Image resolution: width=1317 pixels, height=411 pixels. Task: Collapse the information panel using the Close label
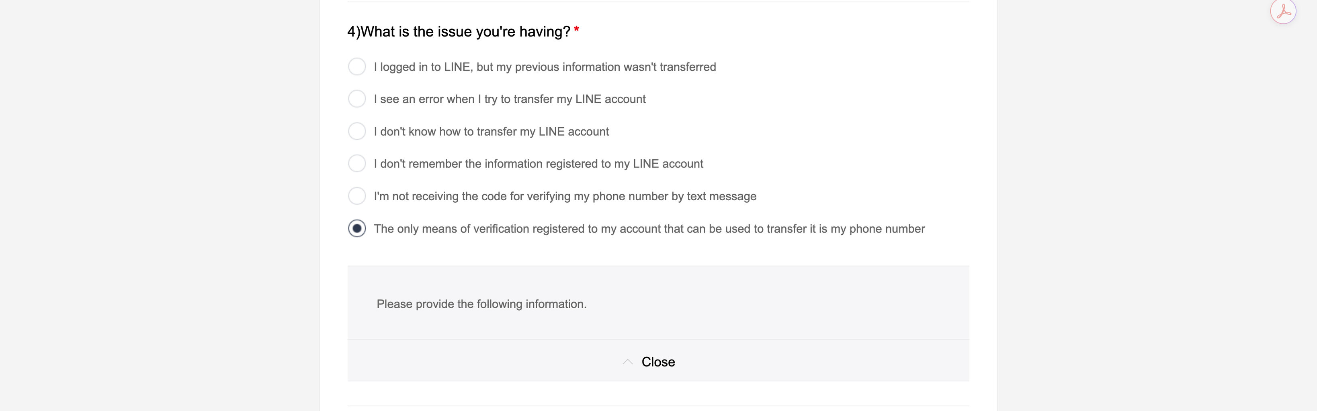pyautogui.click(x=658, y=362)
